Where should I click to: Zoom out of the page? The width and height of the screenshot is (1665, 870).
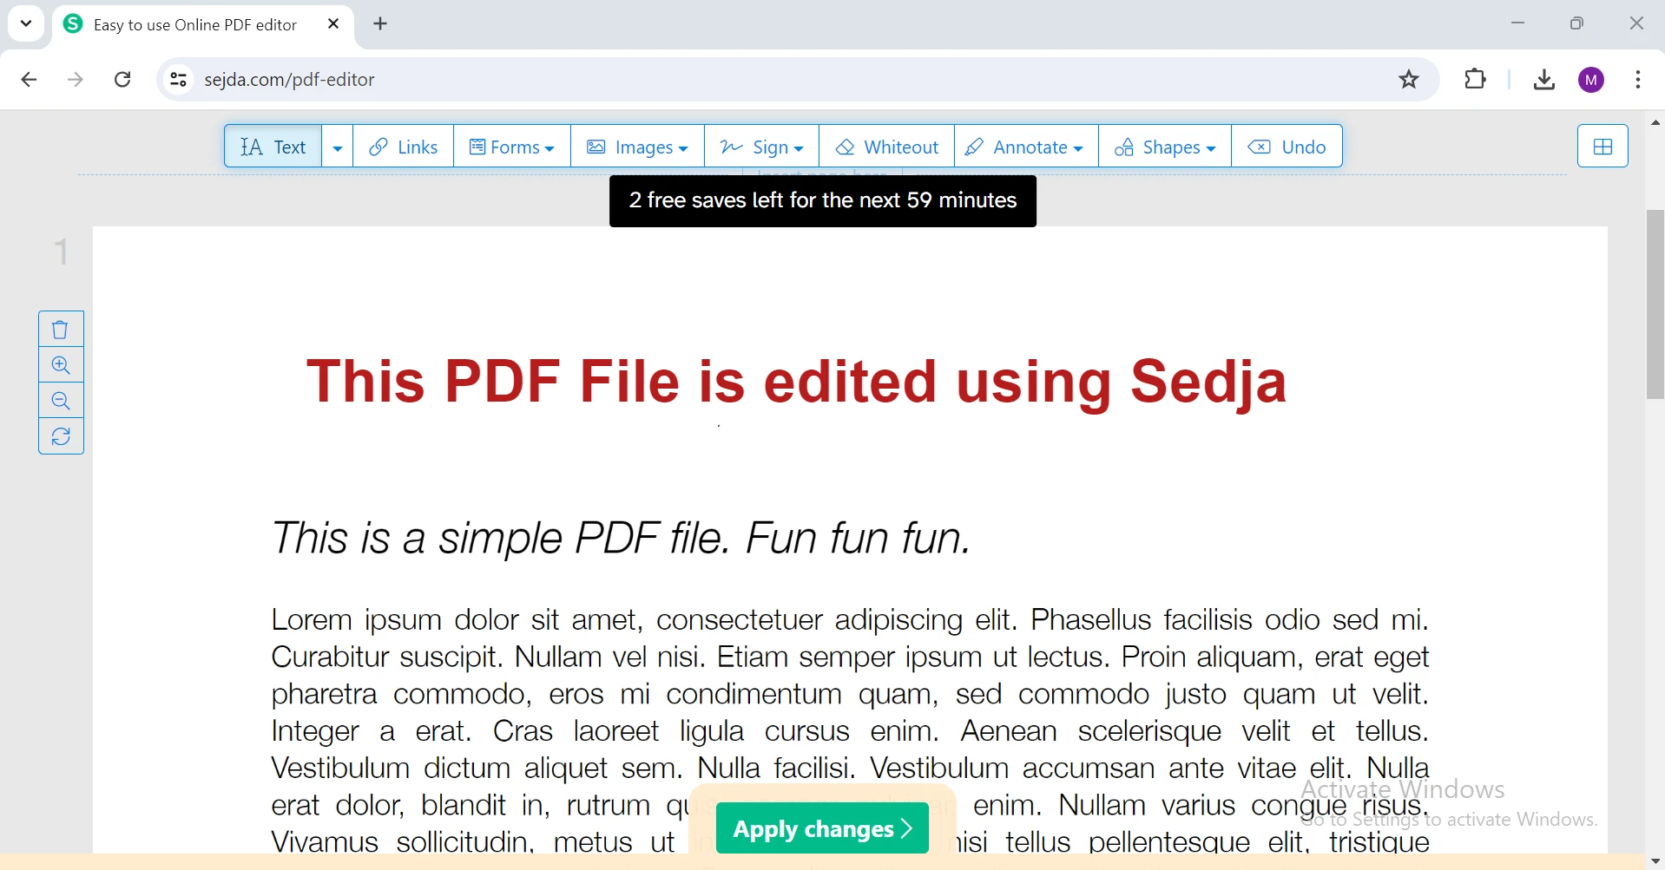(61, 401)
